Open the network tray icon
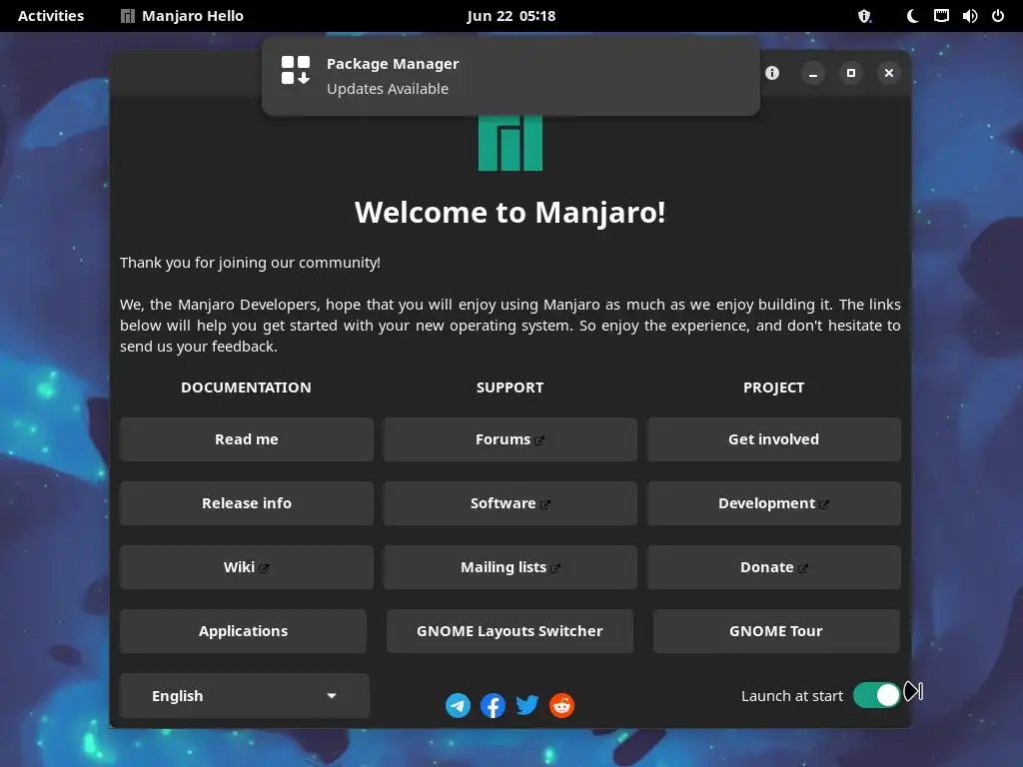This screenshot has height=767, width=1023. click(941, 16)
